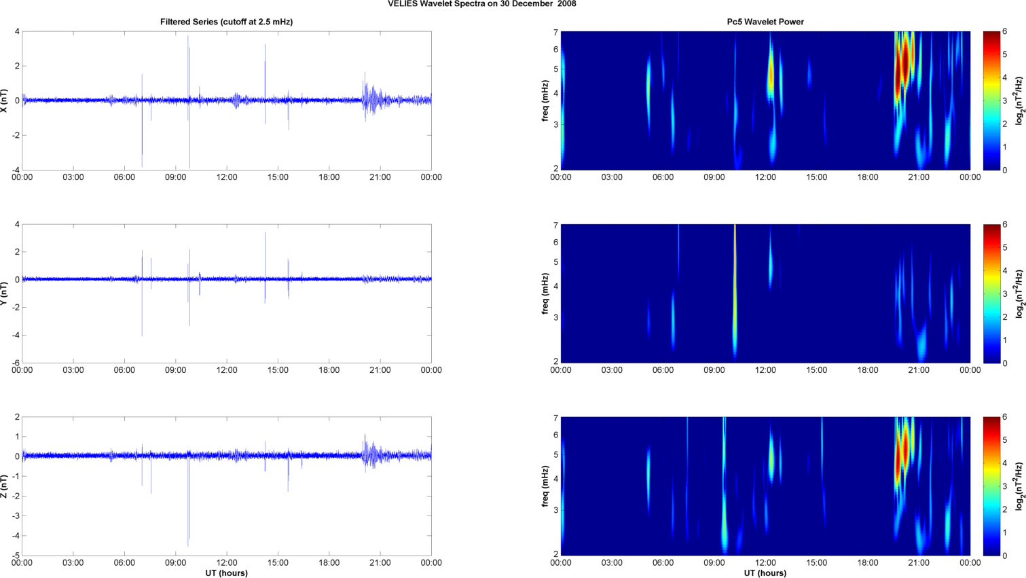Click the top wavelet panel's "freq (mHz)" label
Screen dimensions: 1026x578
pos(545,101)
